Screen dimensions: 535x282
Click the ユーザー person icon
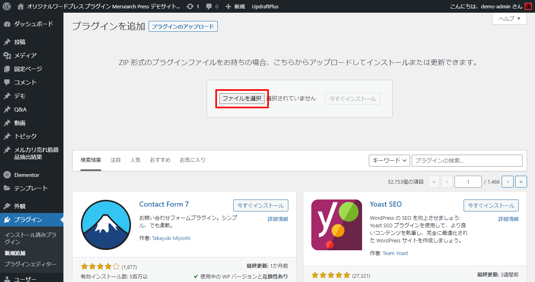point(7,279)
